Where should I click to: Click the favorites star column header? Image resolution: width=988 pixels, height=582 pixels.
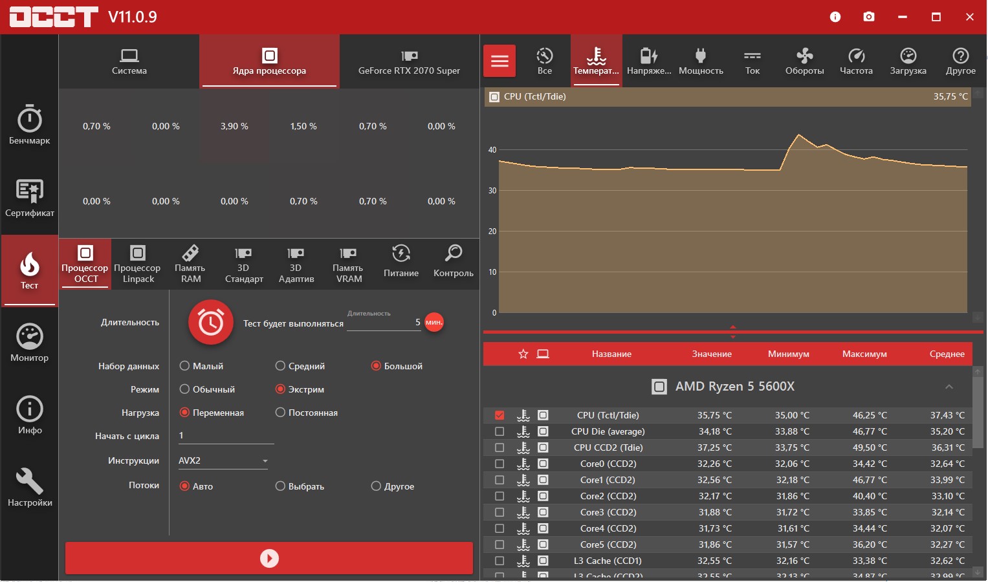[523, 354]
